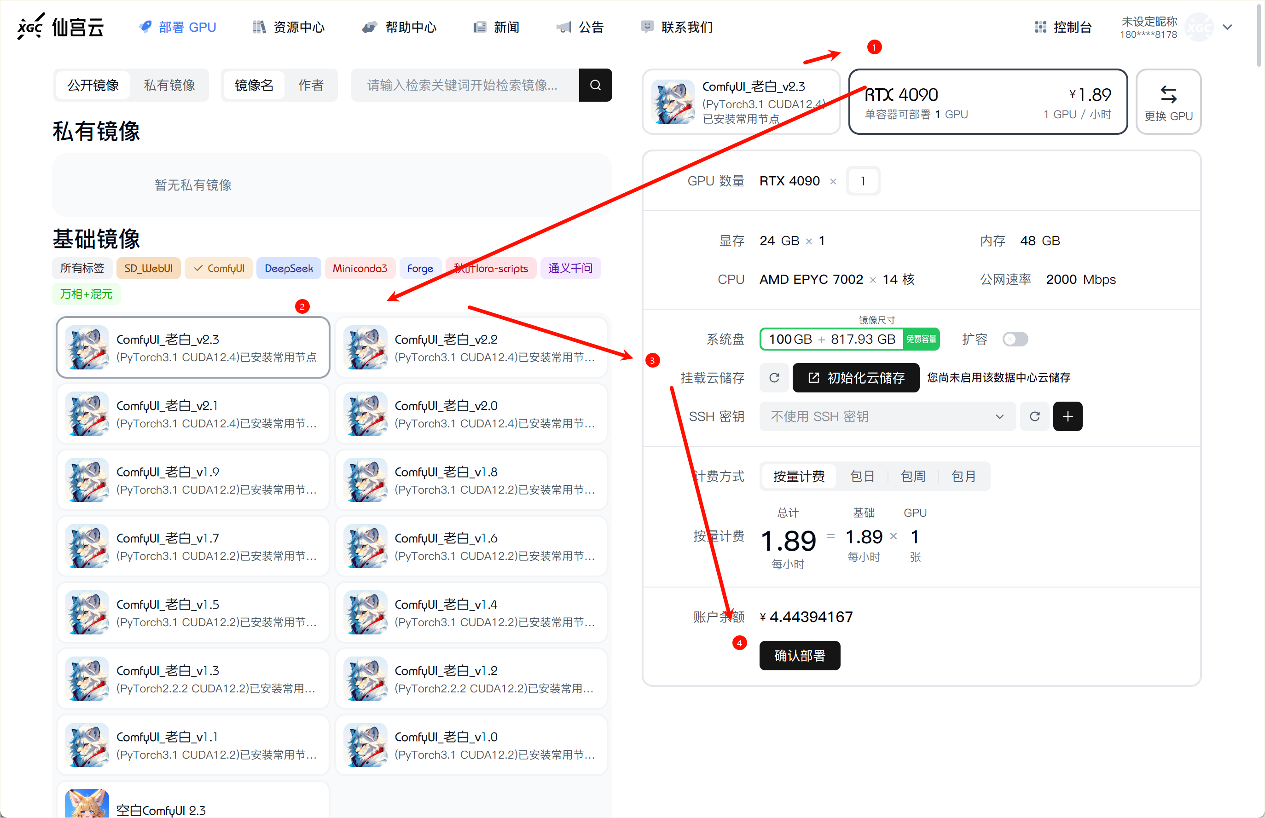Filter images by the DeepSeek tag
The width and height of the screenshot is (1265, 818).
click(x=288, y=268)
